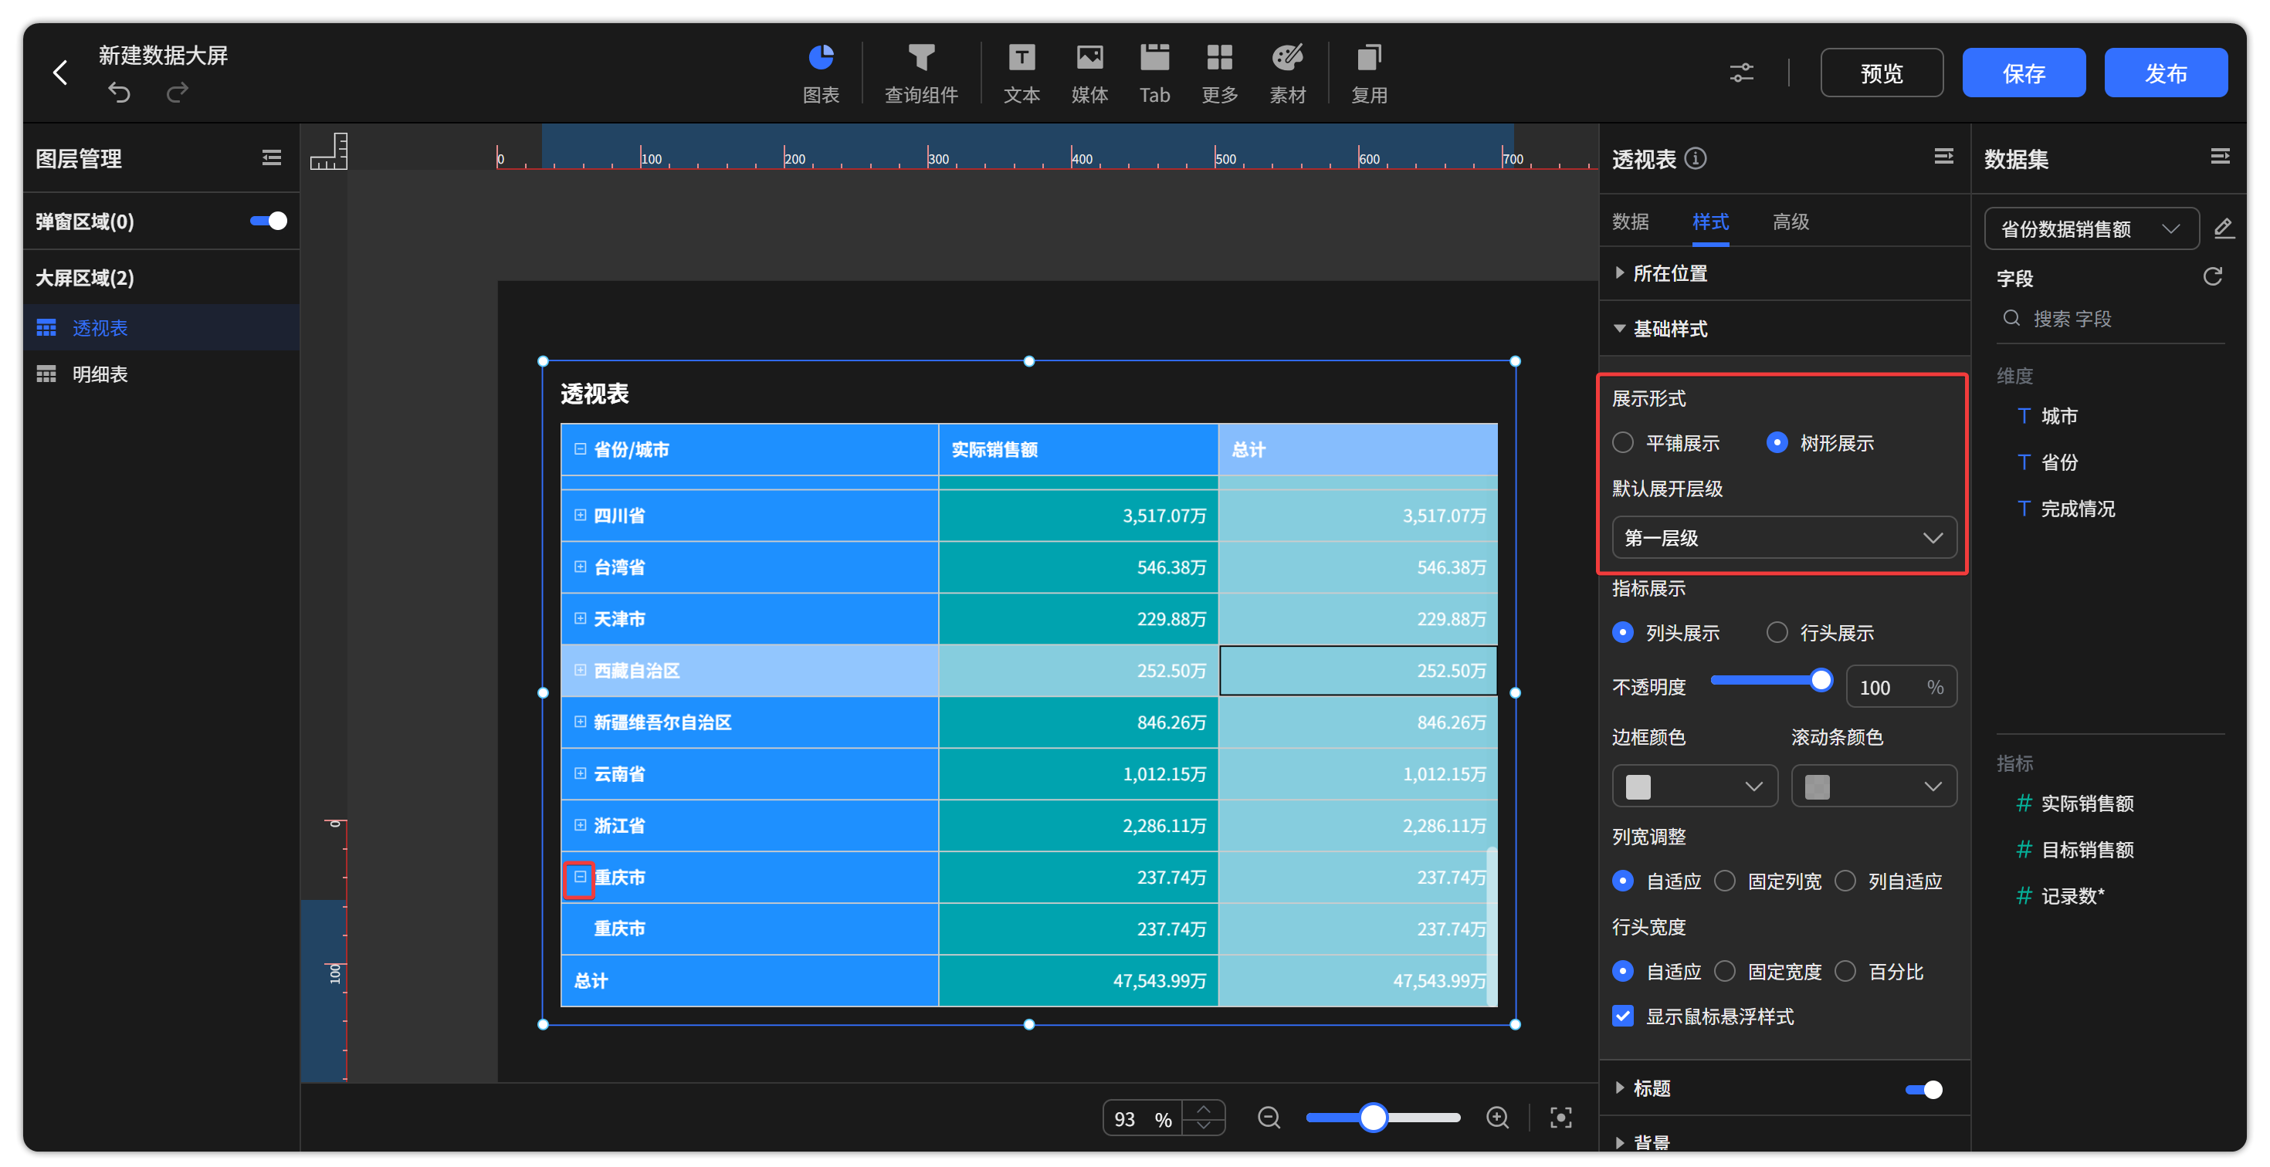Open the 省份数据销售额 dataset dropdown
This screenshot has width=2270, height=1167.
pos(2091,229)
